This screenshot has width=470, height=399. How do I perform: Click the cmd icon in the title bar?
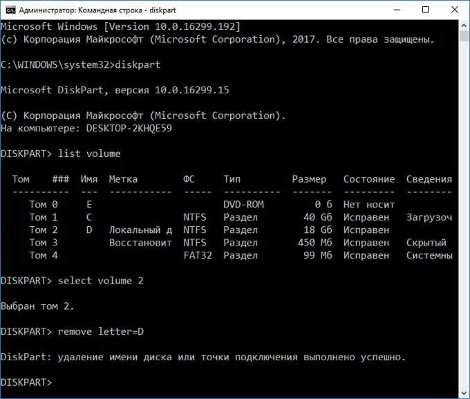pos(10,10)
